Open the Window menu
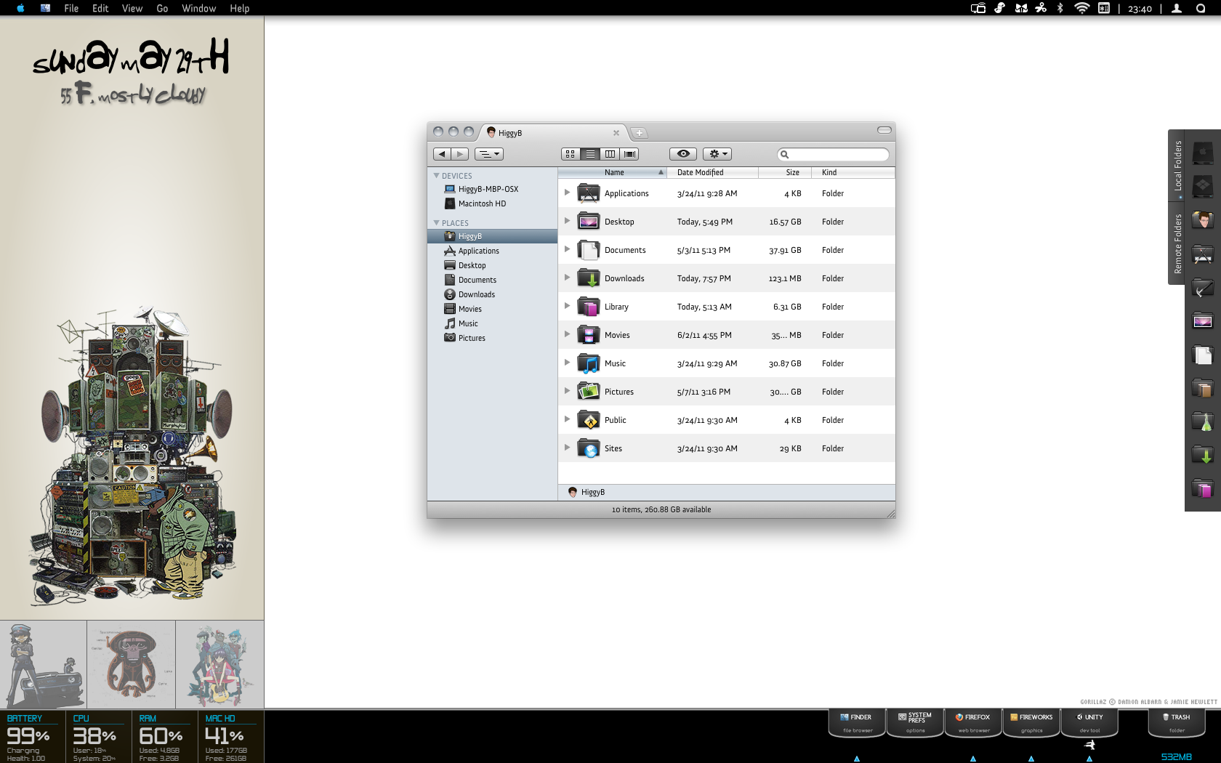Screen dimensions: 1221x763 pos(198,8)
